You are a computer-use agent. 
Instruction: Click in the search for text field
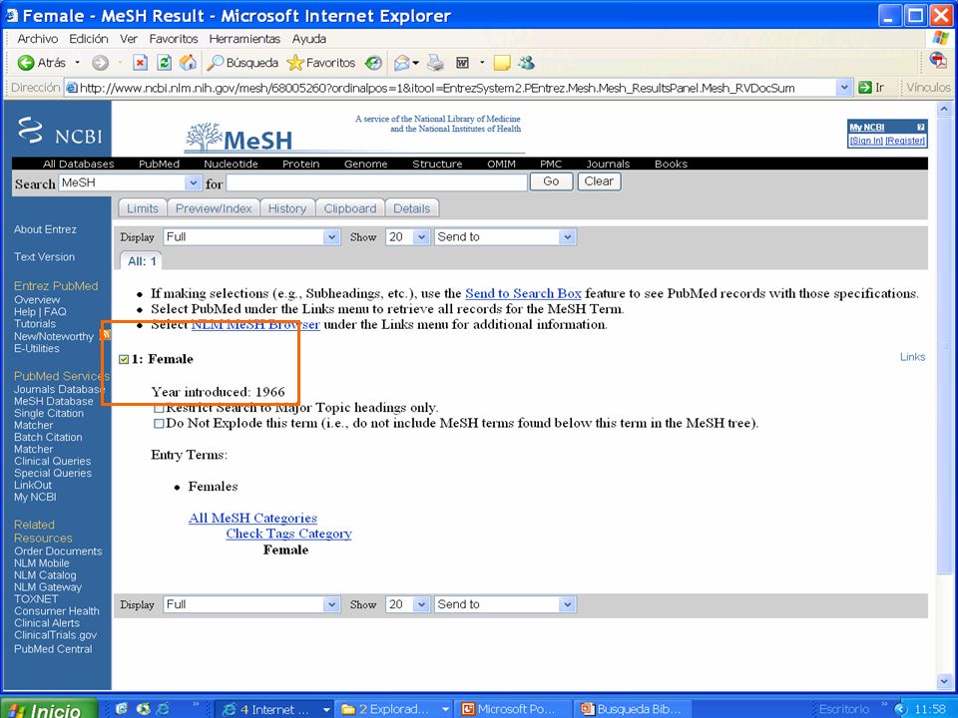[376, 182]
